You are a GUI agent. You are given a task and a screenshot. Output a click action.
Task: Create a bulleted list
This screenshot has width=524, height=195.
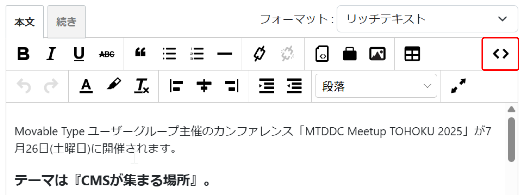pos(169,54)
